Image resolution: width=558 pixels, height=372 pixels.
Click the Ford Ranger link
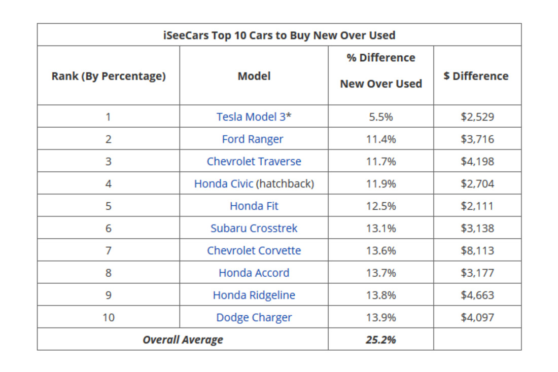pyautogui.click(x=253, y=139)
